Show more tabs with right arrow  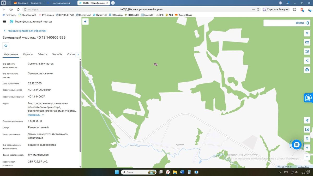point(78,54)
